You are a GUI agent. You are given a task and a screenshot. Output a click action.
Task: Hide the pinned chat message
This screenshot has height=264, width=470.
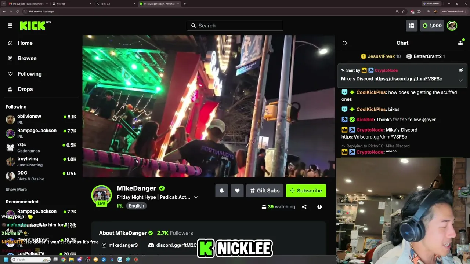pyautogui.click(x=460, y=70)
